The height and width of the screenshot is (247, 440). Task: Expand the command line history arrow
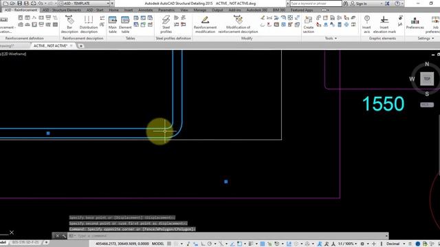(386, 236)
